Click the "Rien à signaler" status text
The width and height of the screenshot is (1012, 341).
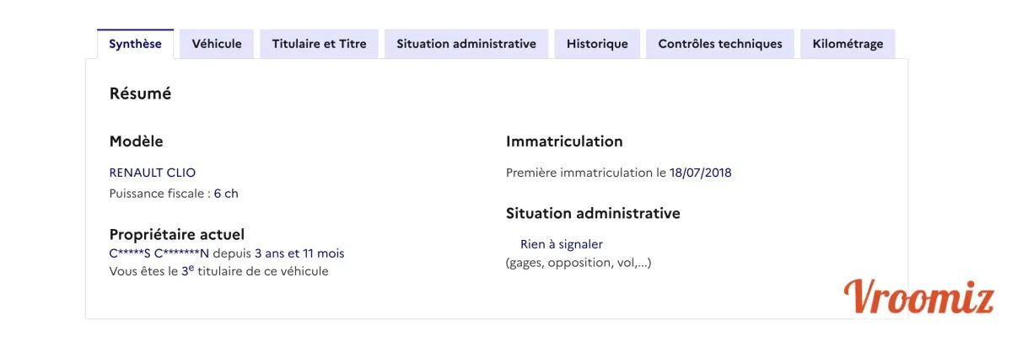click(x=562, y=244)
